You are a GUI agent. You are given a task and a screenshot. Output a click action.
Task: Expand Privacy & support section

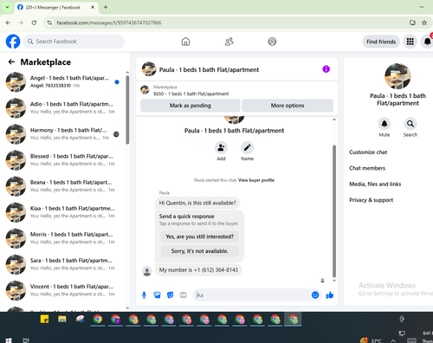[x=371, y=200]
